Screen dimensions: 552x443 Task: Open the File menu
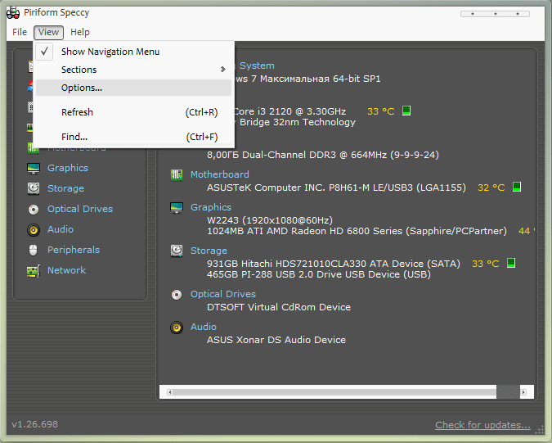coord(20,32)
